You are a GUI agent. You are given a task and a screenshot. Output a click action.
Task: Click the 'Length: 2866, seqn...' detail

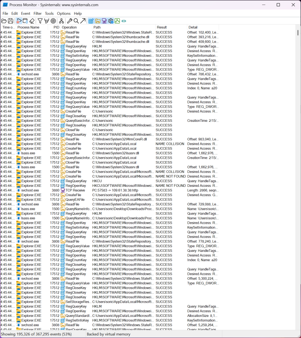203,190
